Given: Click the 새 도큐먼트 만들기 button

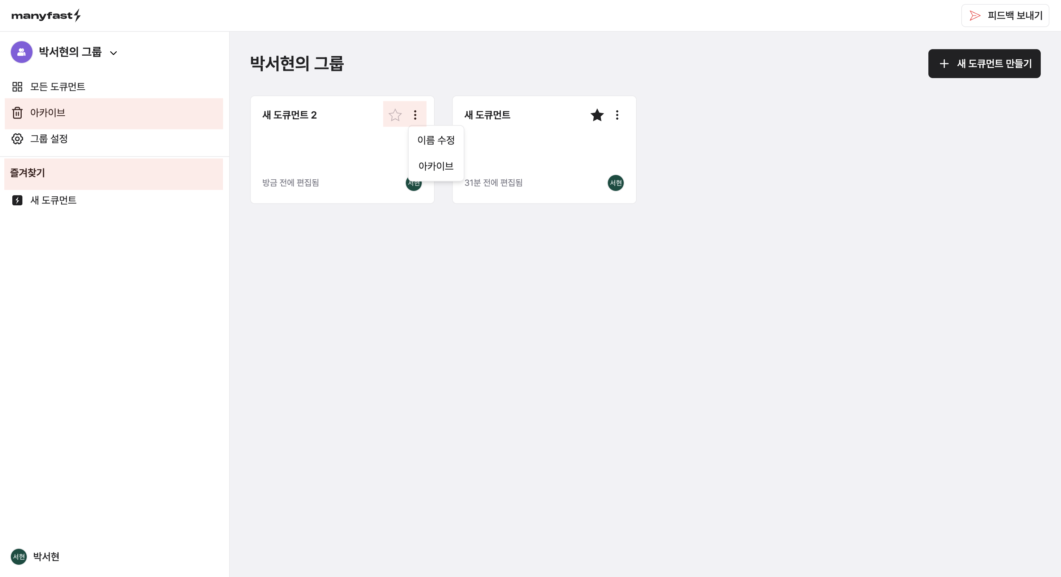Looking at the screenshot, I should (x=984, y=64).
